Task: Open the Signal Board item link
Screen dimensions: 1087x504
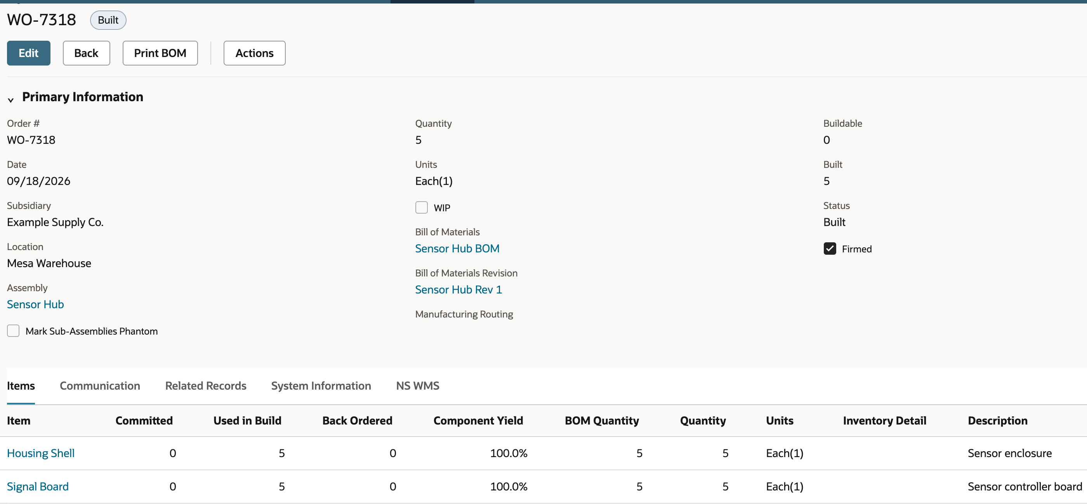Action: click(38, 486)
